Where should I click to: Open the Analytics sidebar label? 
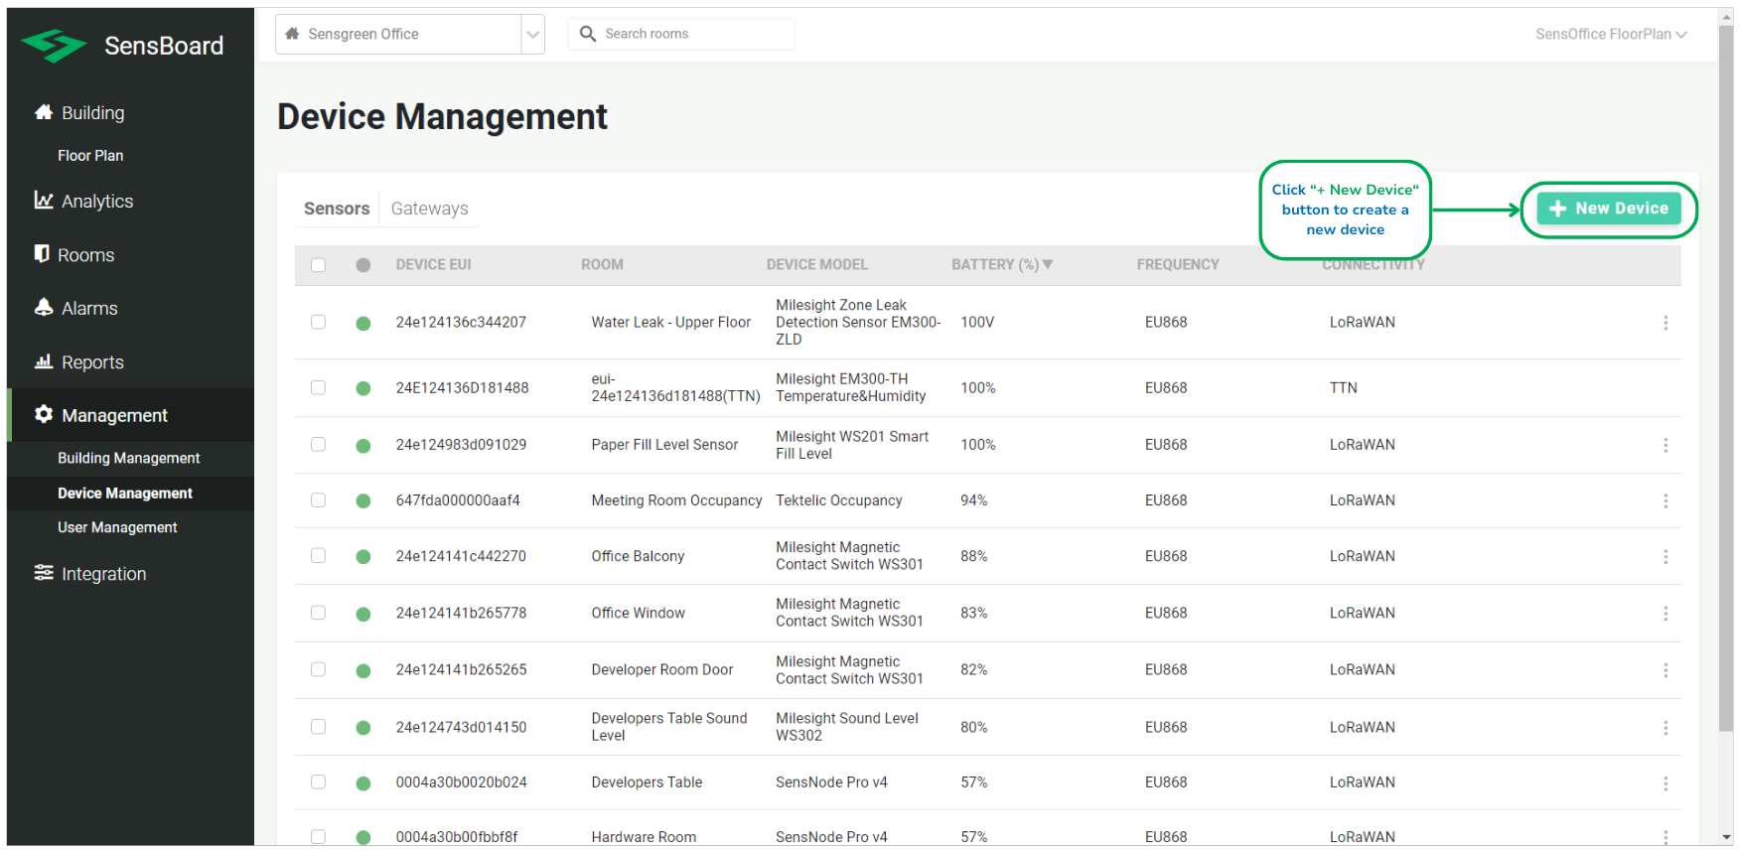click(97, 202)
